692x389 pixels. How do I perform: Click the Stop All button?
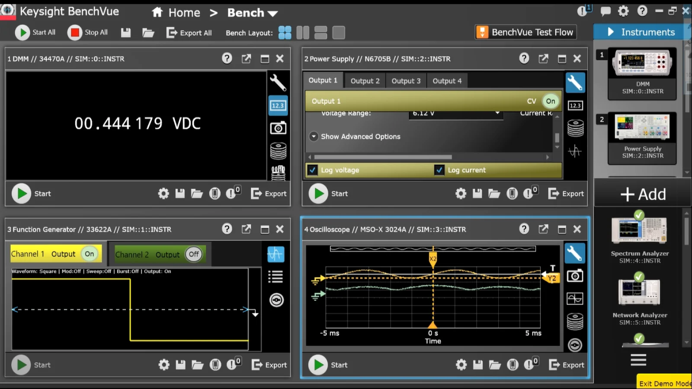pyautogui.click(x=88, y=32)
